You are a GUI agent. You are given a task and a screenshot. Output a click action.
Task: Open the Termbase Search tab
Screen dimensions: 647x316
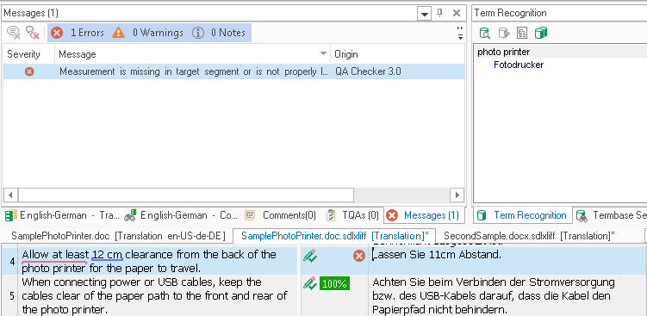pyautogui.click(x=611, y=215)
